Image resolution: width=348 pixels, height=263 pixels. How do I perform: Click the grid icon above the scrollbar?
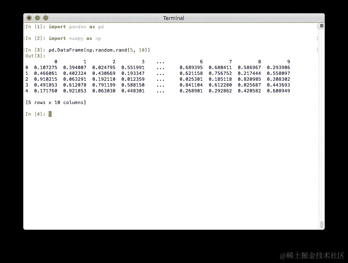(x=321, y=26)
